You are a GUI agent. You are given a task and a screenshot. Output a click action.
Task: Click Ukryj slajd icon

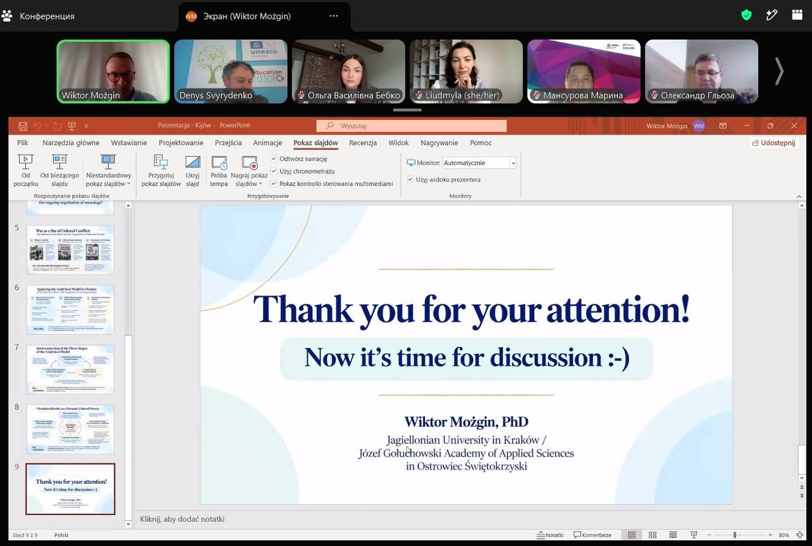pos(193,162)
